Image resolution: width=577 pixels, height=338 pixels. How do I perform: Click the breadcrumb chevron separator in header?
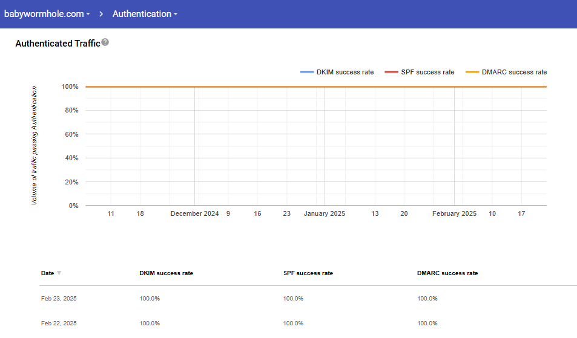(x=101, y=14)
